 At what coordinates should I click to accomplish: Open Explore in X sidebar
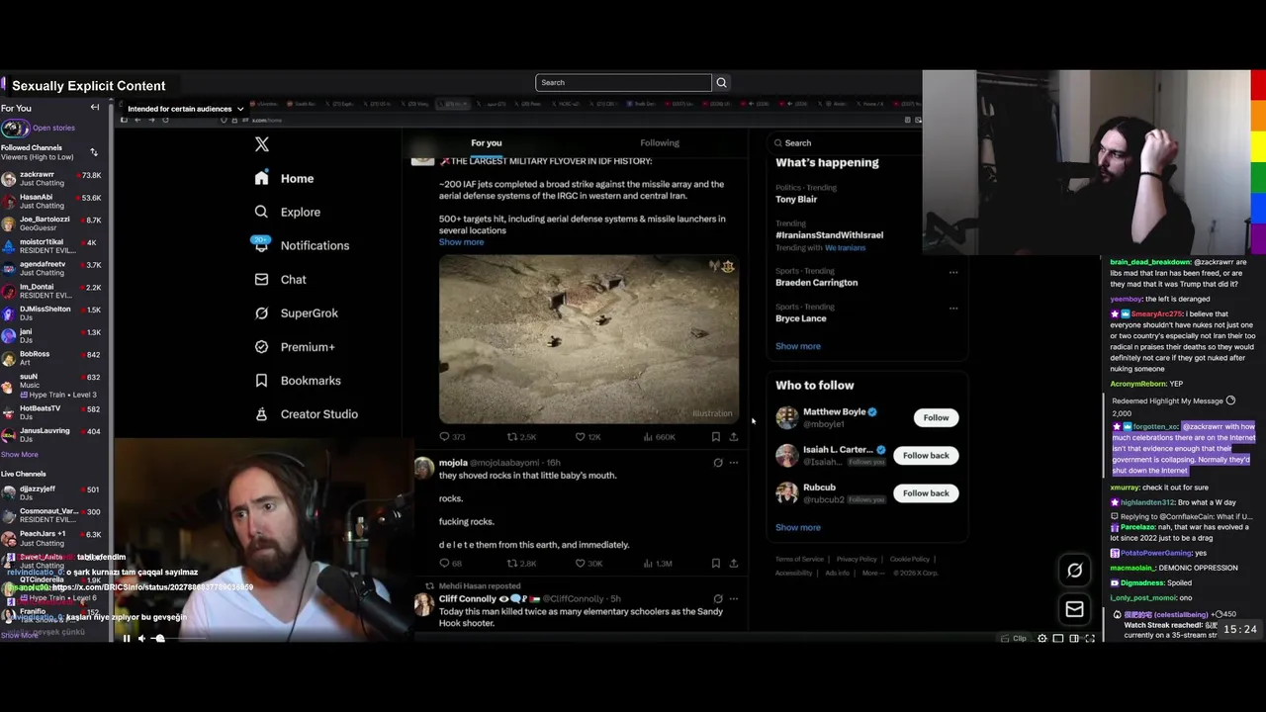[x=287, y=212]
